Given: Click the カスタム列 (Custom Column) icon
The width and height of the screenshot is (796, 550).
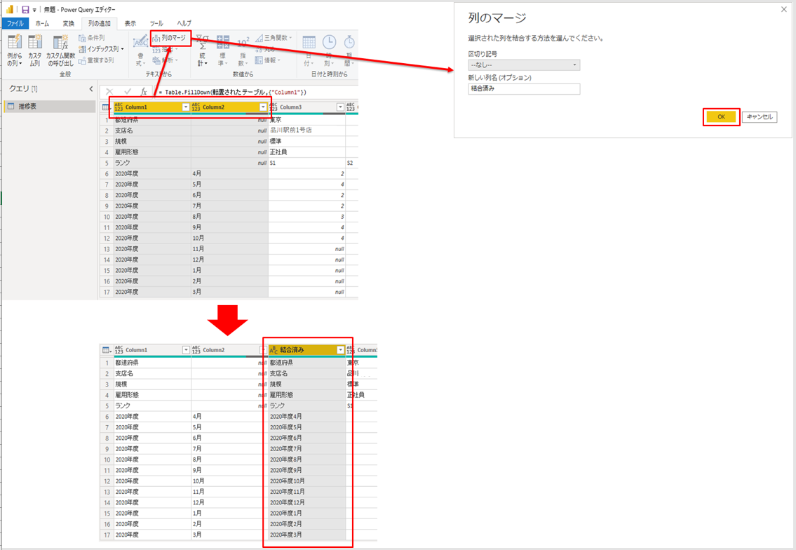Looking at the screenshot, I should coord(35,43).
